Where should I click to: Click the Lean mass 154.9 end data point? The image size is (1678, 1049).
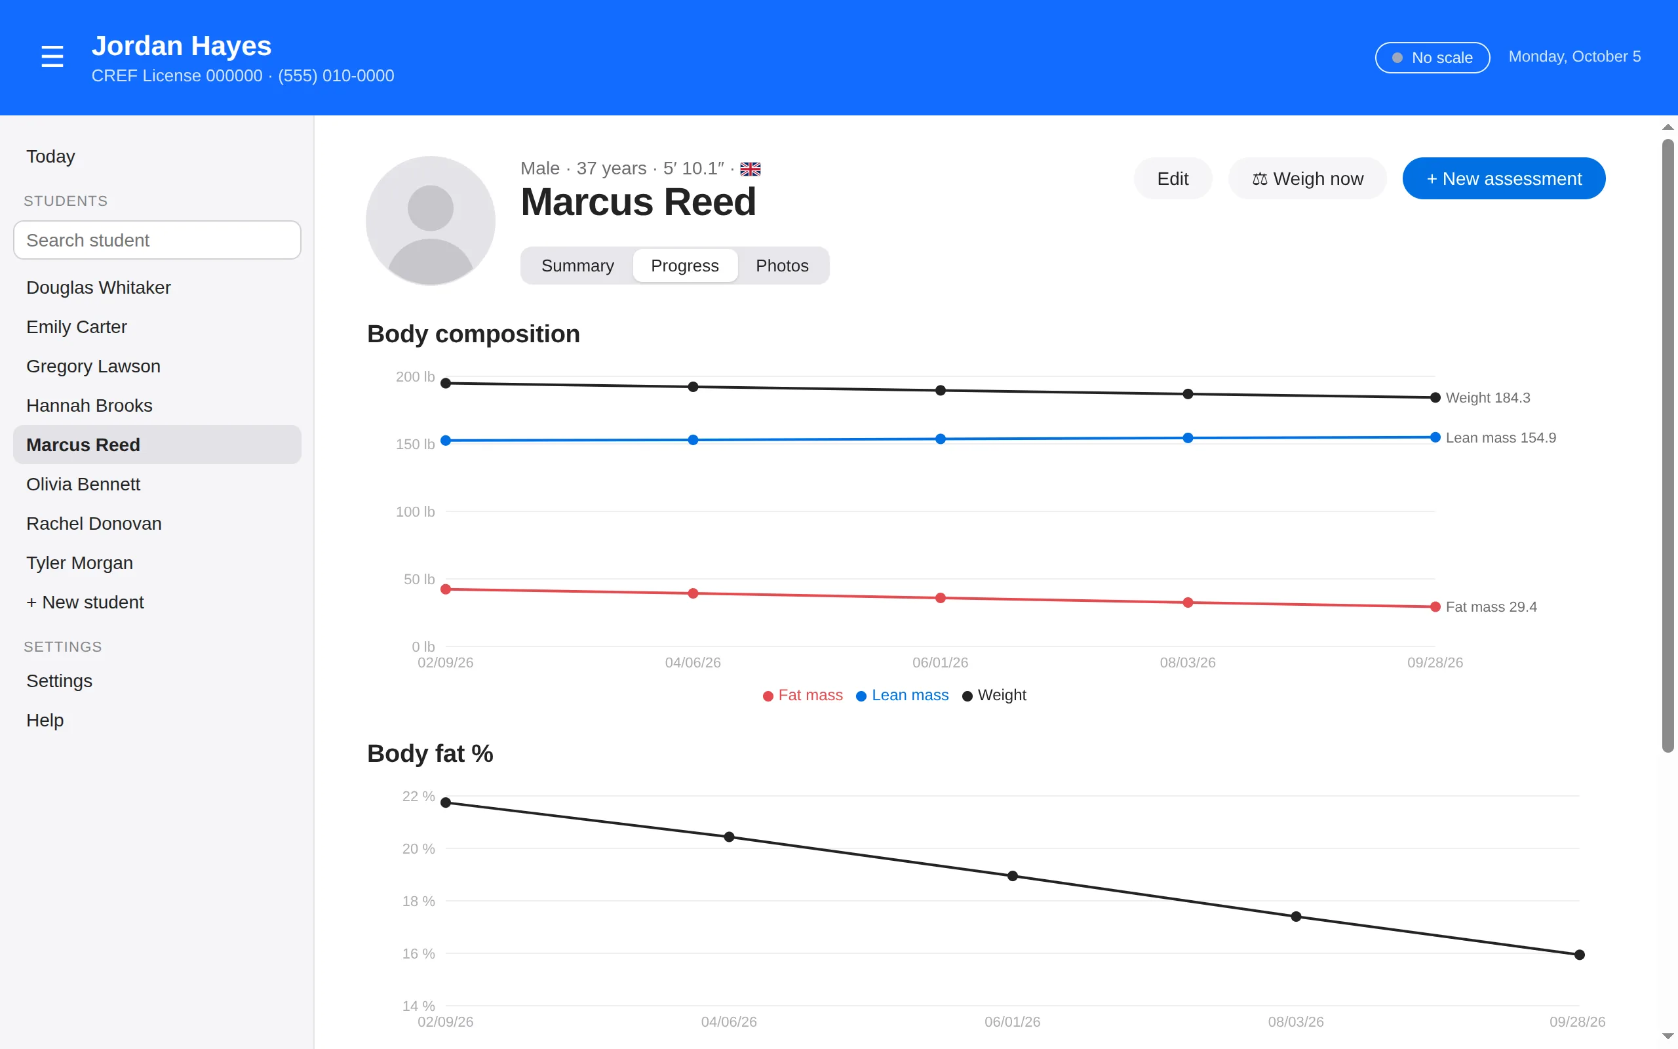tap(1435, 437)
